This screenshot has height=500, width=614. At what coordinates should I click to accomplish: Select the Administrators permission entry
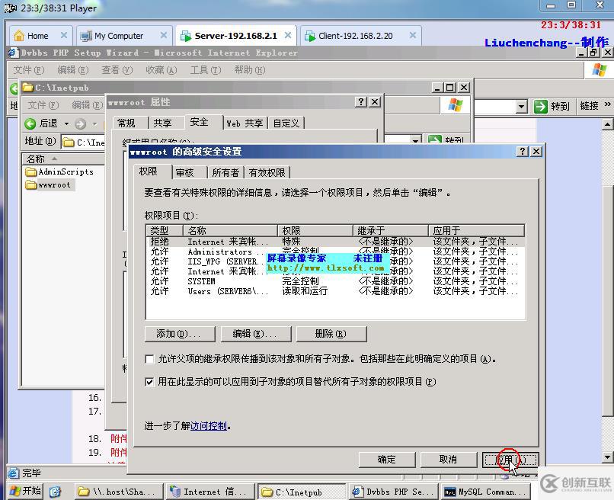pyautogui.click(x=335, y=252)
